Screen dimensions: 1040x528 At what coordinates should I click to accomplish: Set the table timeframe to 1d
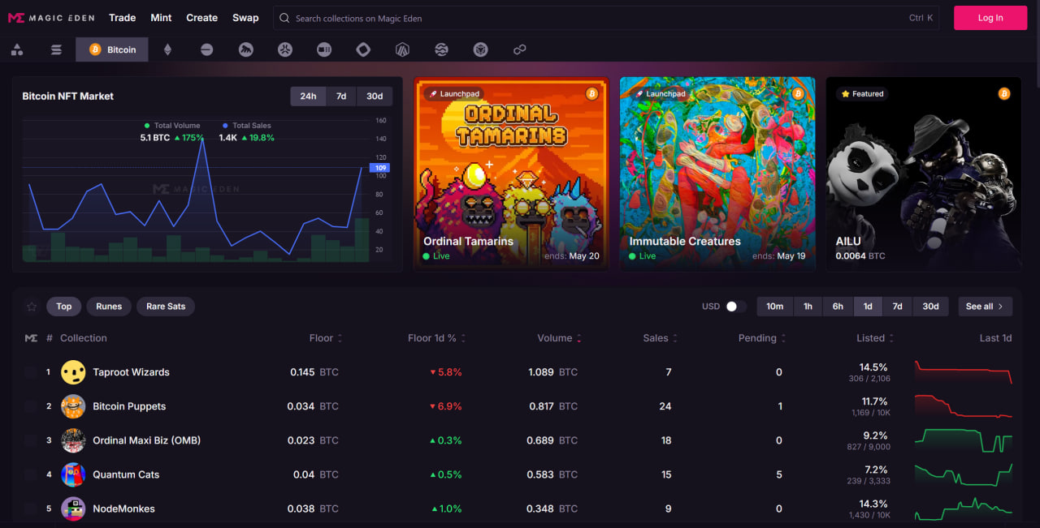[x=868, y=307]
